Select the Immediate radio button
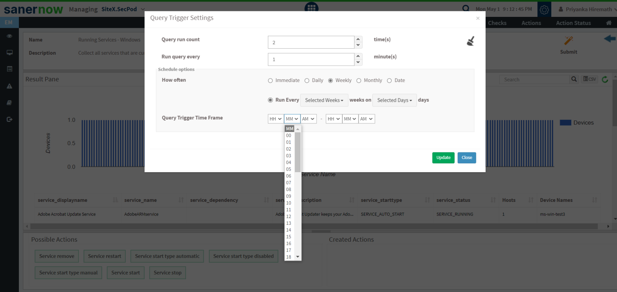The height and width of the screenshot is (292, 617). point(270,80)
